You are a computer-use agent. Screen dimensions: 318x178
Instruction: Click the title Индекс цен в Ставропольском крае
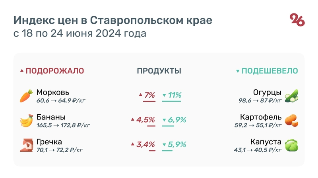[x=113, y=20]
